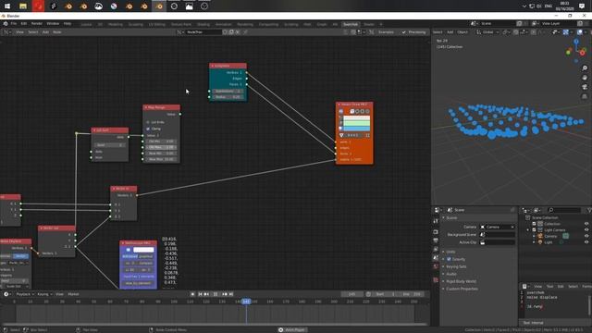Toggle the Gravity checkbox in Scene properties
Image resolution: width=592 pixels, height=333 pixels.
449,259
